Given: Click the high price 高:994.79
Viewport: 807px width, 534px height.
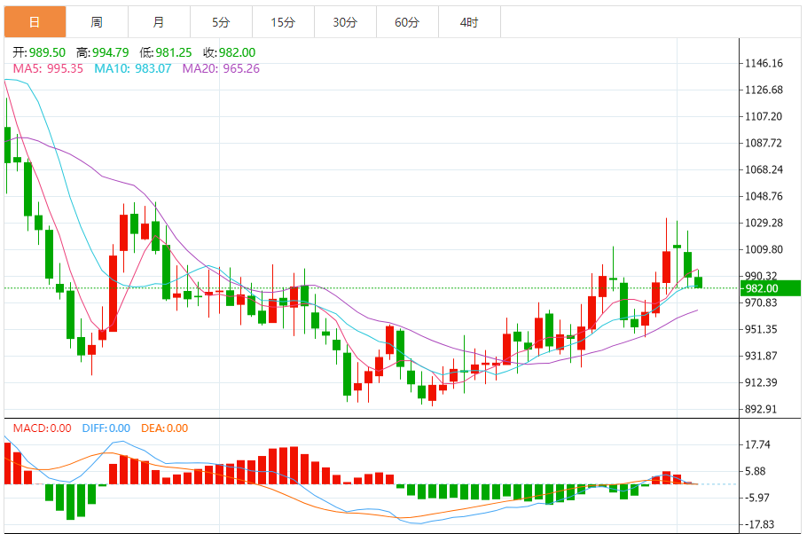Looking at the screenshot, I should click(x=102, y=52).
